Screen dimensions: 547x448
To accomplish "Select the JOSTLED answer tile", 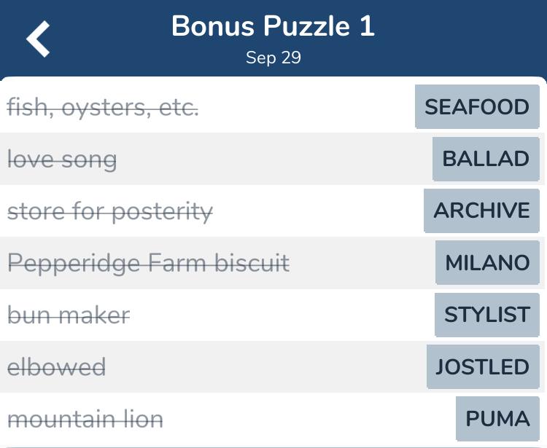I will [482, 366].
